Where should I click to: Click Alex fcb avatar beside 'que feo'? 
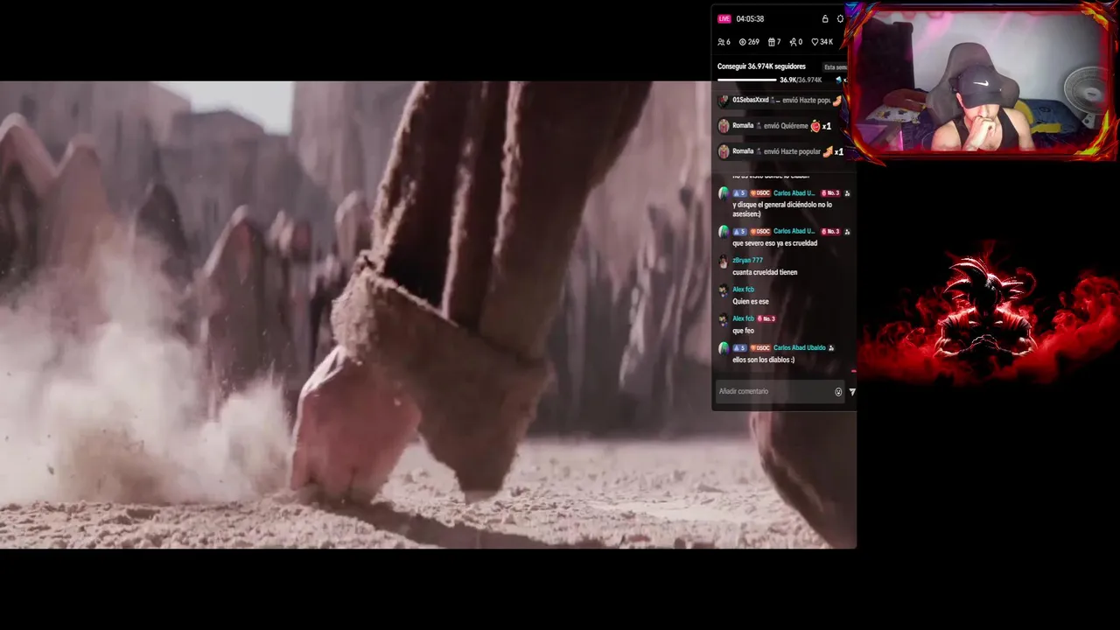click(x=724, y=319)
